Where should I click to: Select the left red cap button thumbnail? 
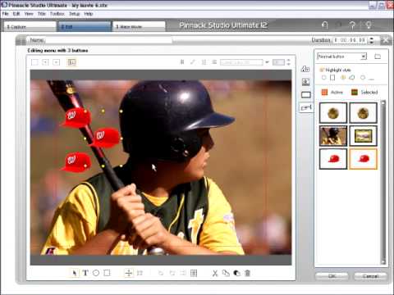pos(333,159)
